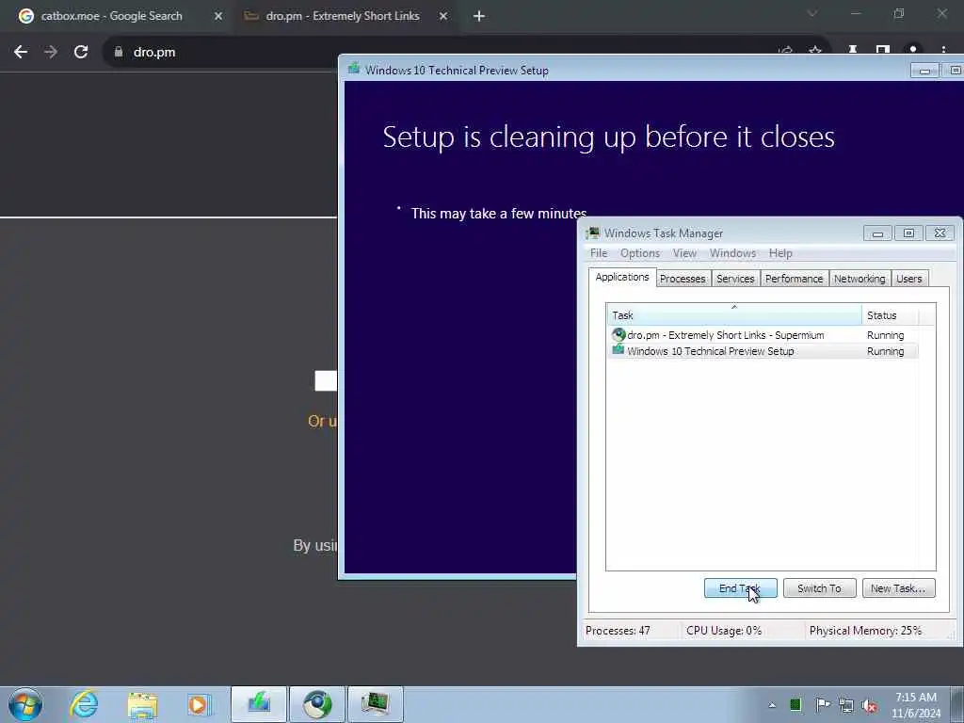
Task: Click the Supermium browser taskbar button
Action: click(x=317, y=704)
